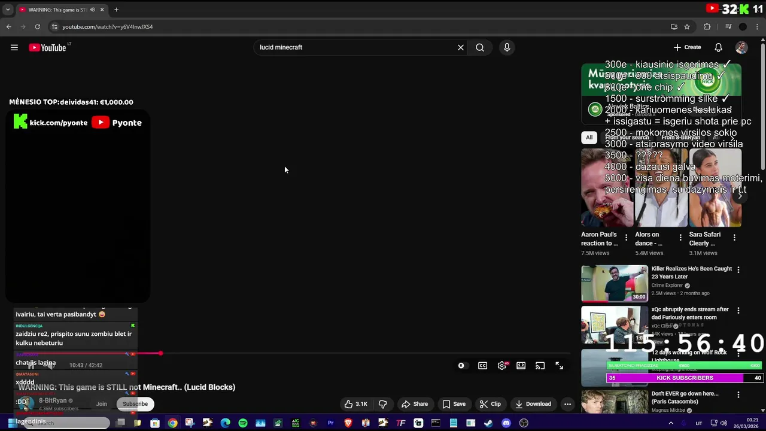Open a new Chrome tab
This screenshot has height=431, width=766.
click(x=116, y=10)
